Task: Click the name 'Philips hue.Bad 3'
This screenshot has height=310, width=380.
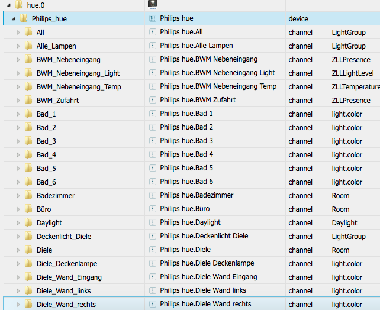Action: 186,141
